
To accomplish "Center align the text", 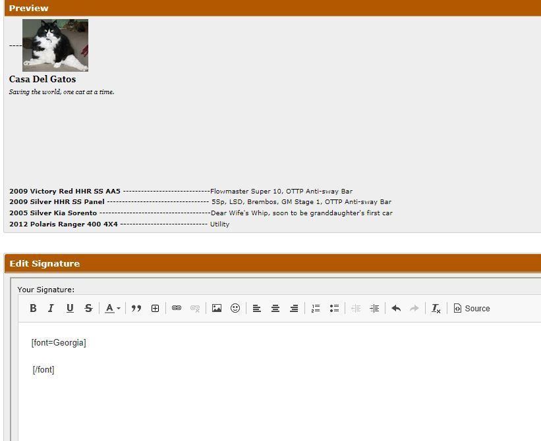I will click(275, 308).
